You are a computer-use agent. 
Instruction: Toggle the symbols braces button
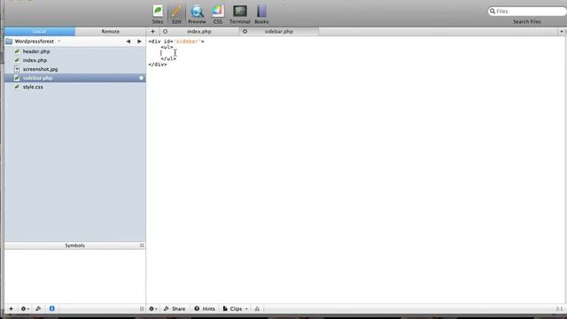tap(51, 308)
